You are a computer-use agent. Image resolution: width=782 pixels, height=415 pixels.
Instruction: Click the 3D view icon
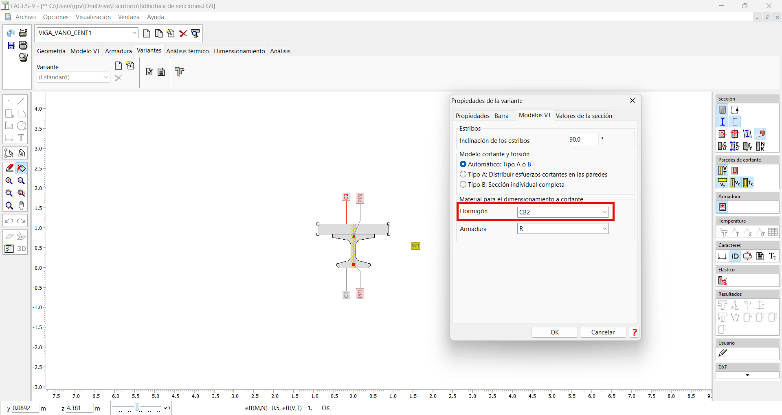(22, 249)
